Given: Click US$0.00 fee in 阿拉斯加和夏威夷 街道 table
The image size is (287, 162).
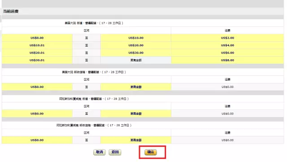Looking at the screenshot, I should 227,114.
